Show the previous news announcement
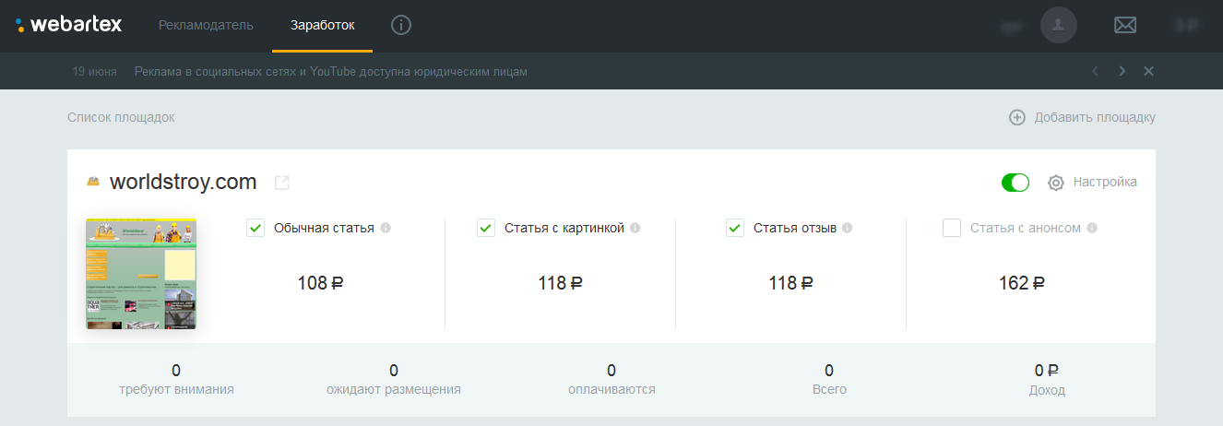Image resolution: width=1223 pixels, height=426 pixels. point(1095,71)
